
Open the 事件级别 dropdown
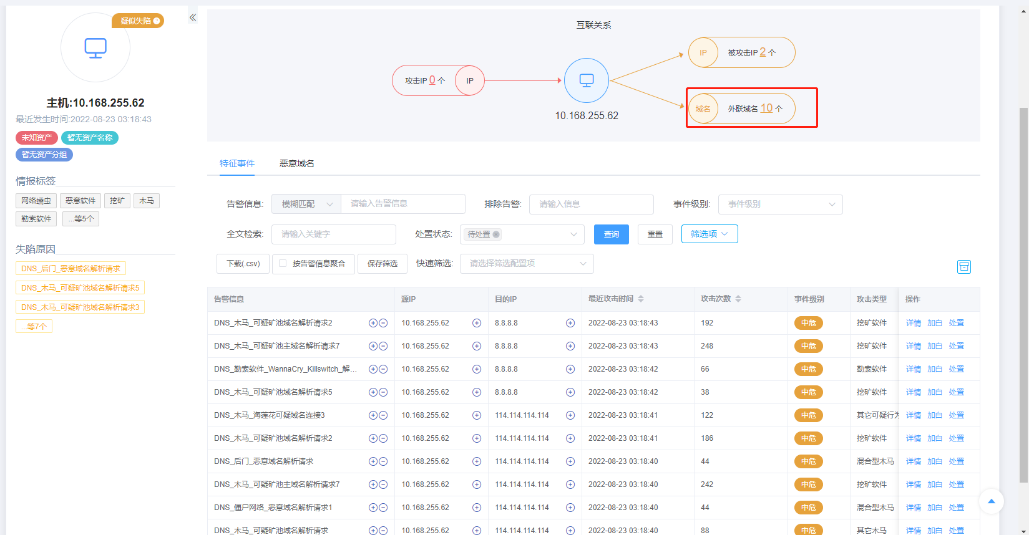coord(780,204)
